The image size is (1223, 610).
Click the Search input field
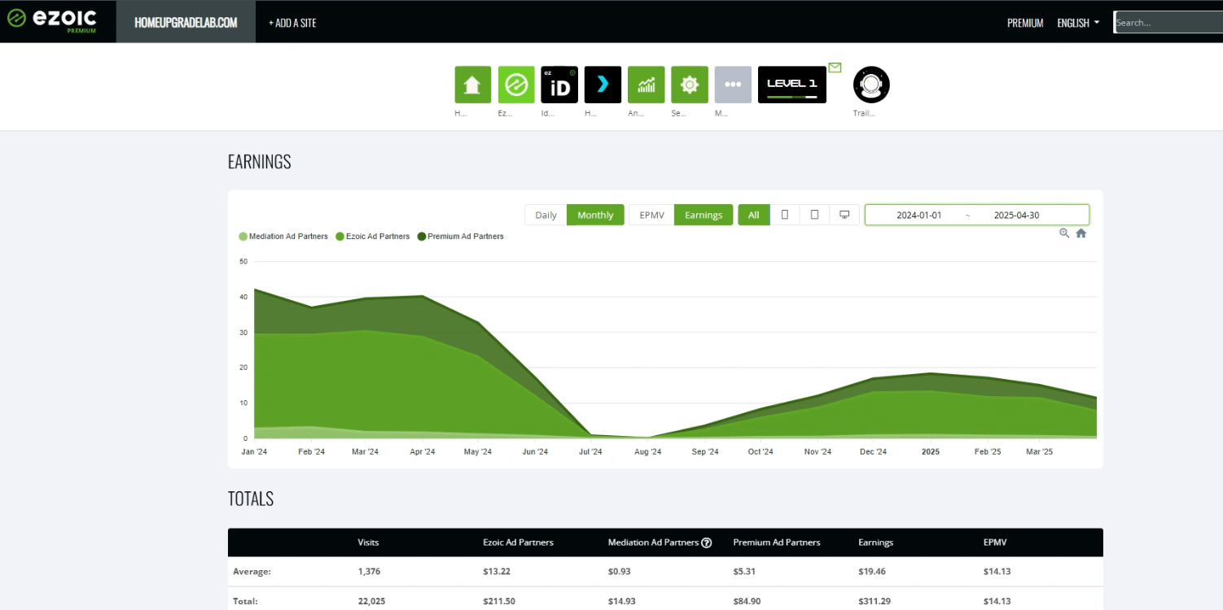(1168, 22)
